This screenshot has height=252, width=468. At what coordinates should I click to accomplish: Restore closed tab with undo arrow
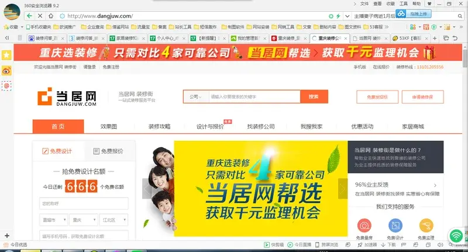click(455, 38)
